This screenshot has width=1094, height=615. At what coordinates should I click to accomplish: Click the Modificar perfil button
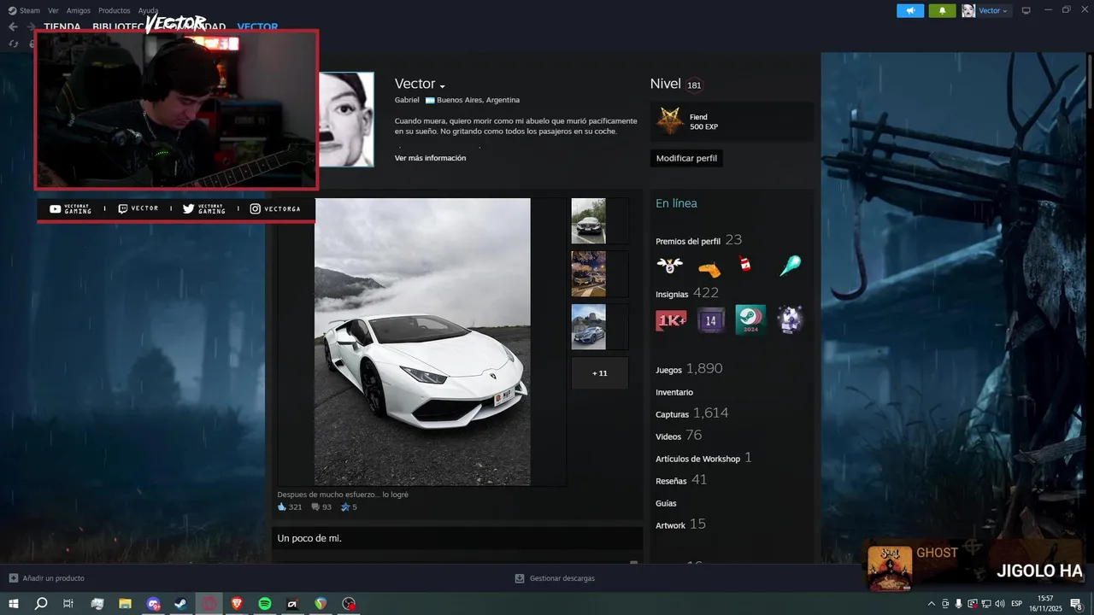point(686,158)
